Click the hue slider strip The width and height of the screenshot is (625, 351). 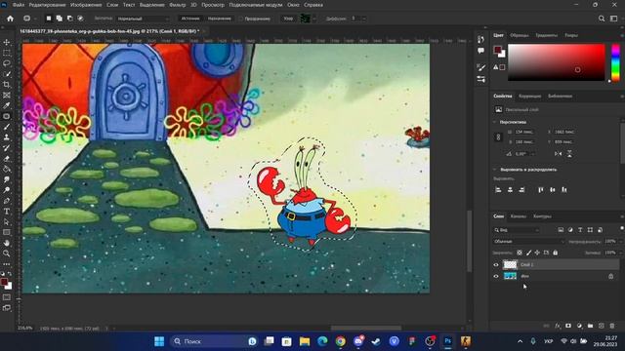pyautogui.click(x=615, y=62)
